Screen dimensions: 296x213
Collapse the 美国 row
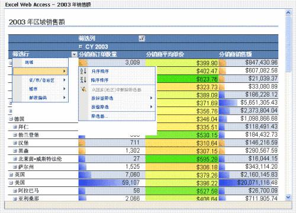click(11, 183)
